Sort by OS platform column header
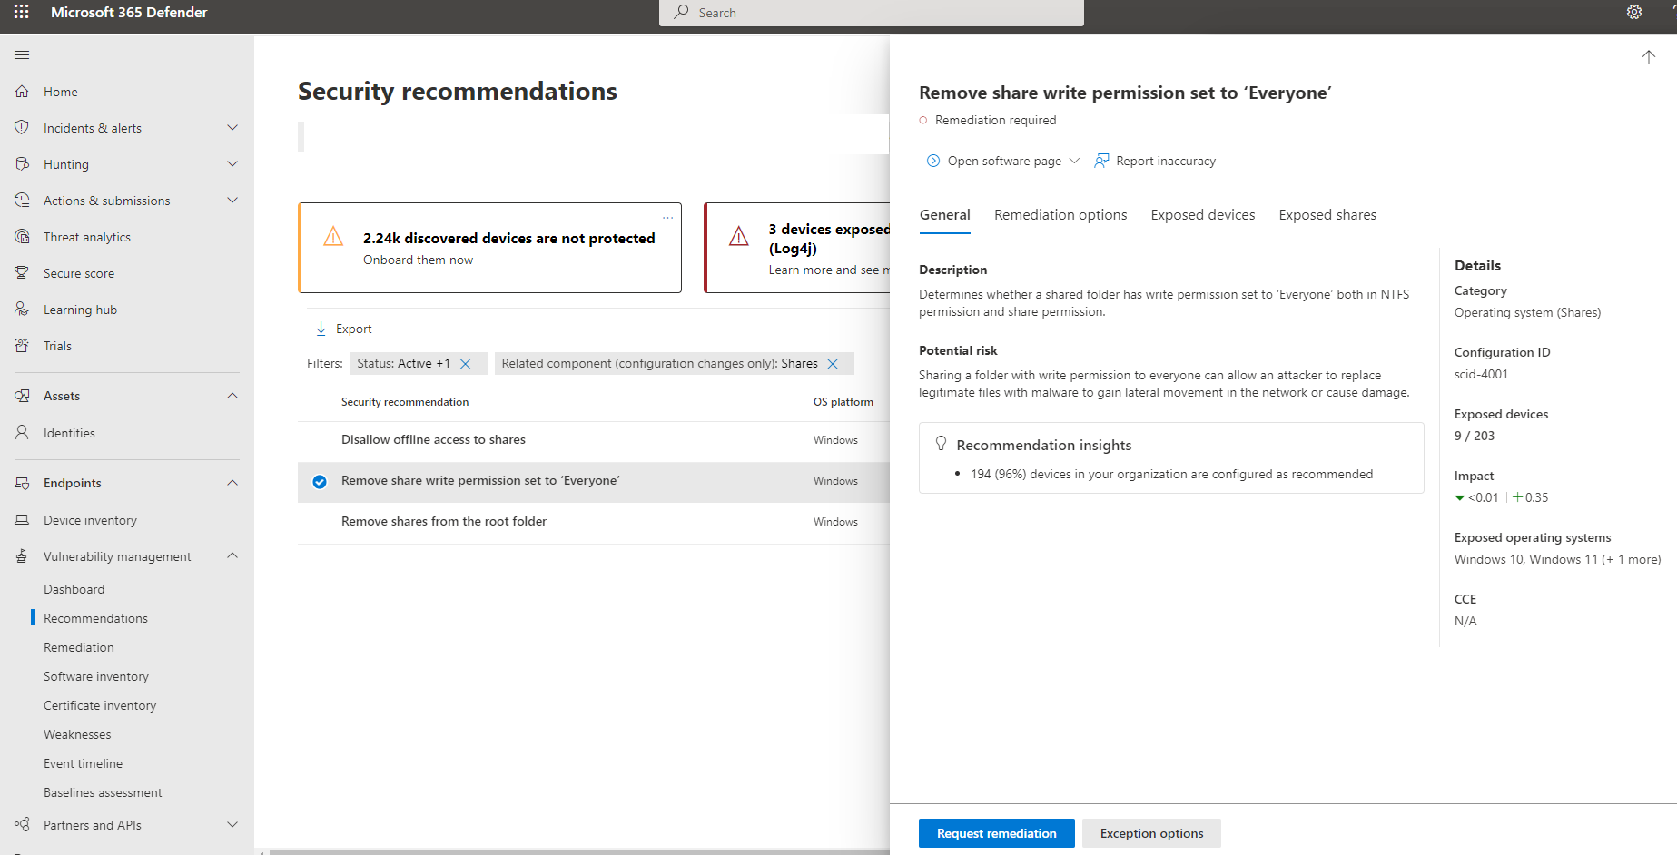Image resolution: width=1677 pixels, height=855 pixels. [843, 402]
